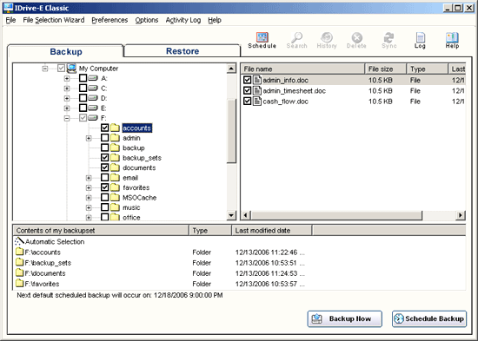This screenshot has height=341, width=478.
Task: Check the backup folder checkbox
Action: tap(104, 148)
